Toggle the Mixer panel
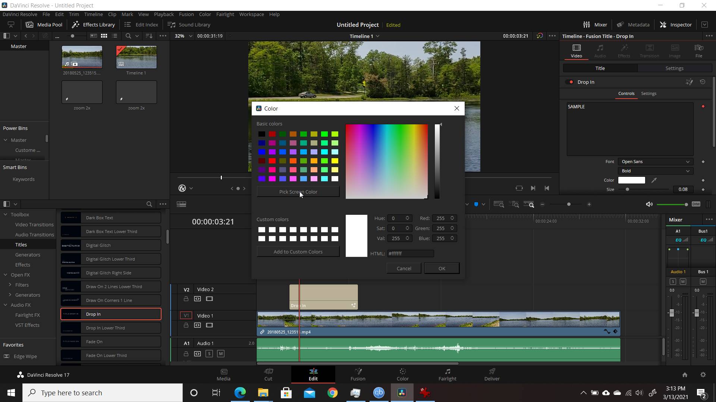The image size is (716, 402). 595,25
